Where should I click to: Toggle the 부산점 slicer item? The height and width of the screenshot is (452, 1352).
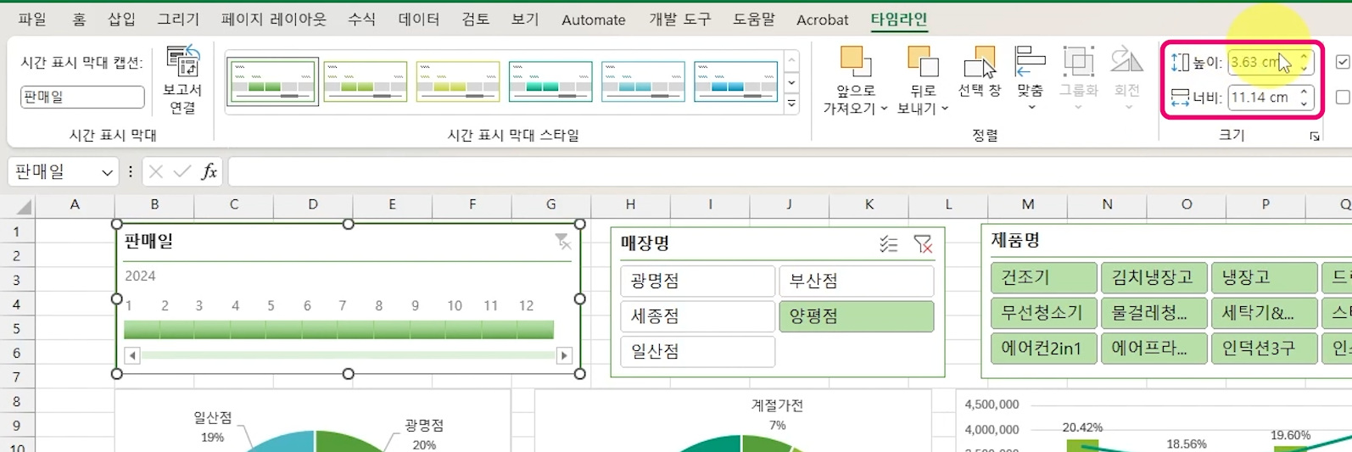pyautogui.click(x=857, y=281)
